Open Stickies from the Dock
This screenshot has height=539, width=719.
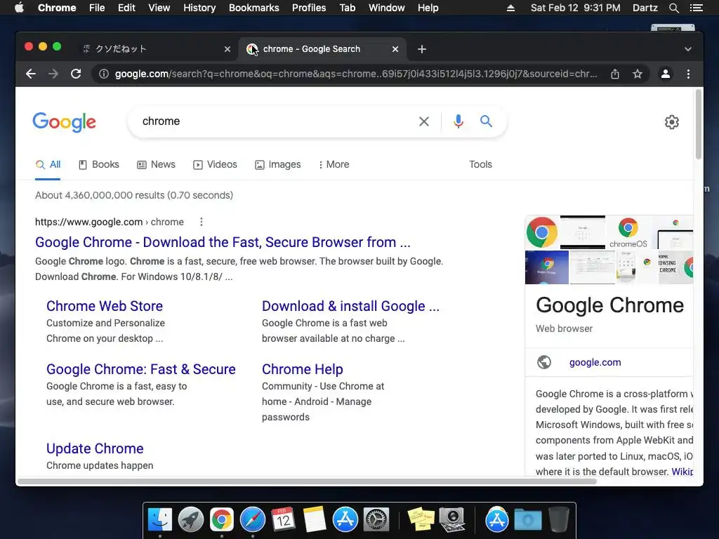point(421,519)
